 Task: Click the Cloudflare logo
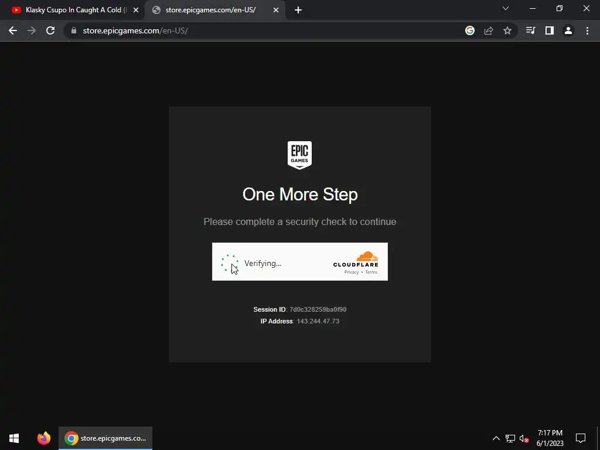point(356,258)
